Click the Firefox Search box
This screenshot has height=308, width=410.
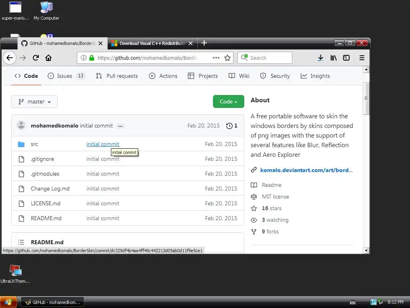tap(265, 58)
